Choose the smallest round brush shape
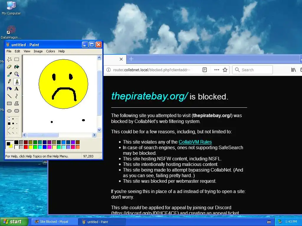This screenshot has height=226, width=302. tap(17, 119)
